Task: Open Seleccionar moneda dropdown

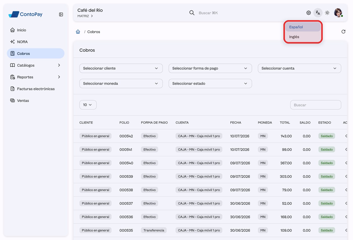Action: click(x=121, y=83)
